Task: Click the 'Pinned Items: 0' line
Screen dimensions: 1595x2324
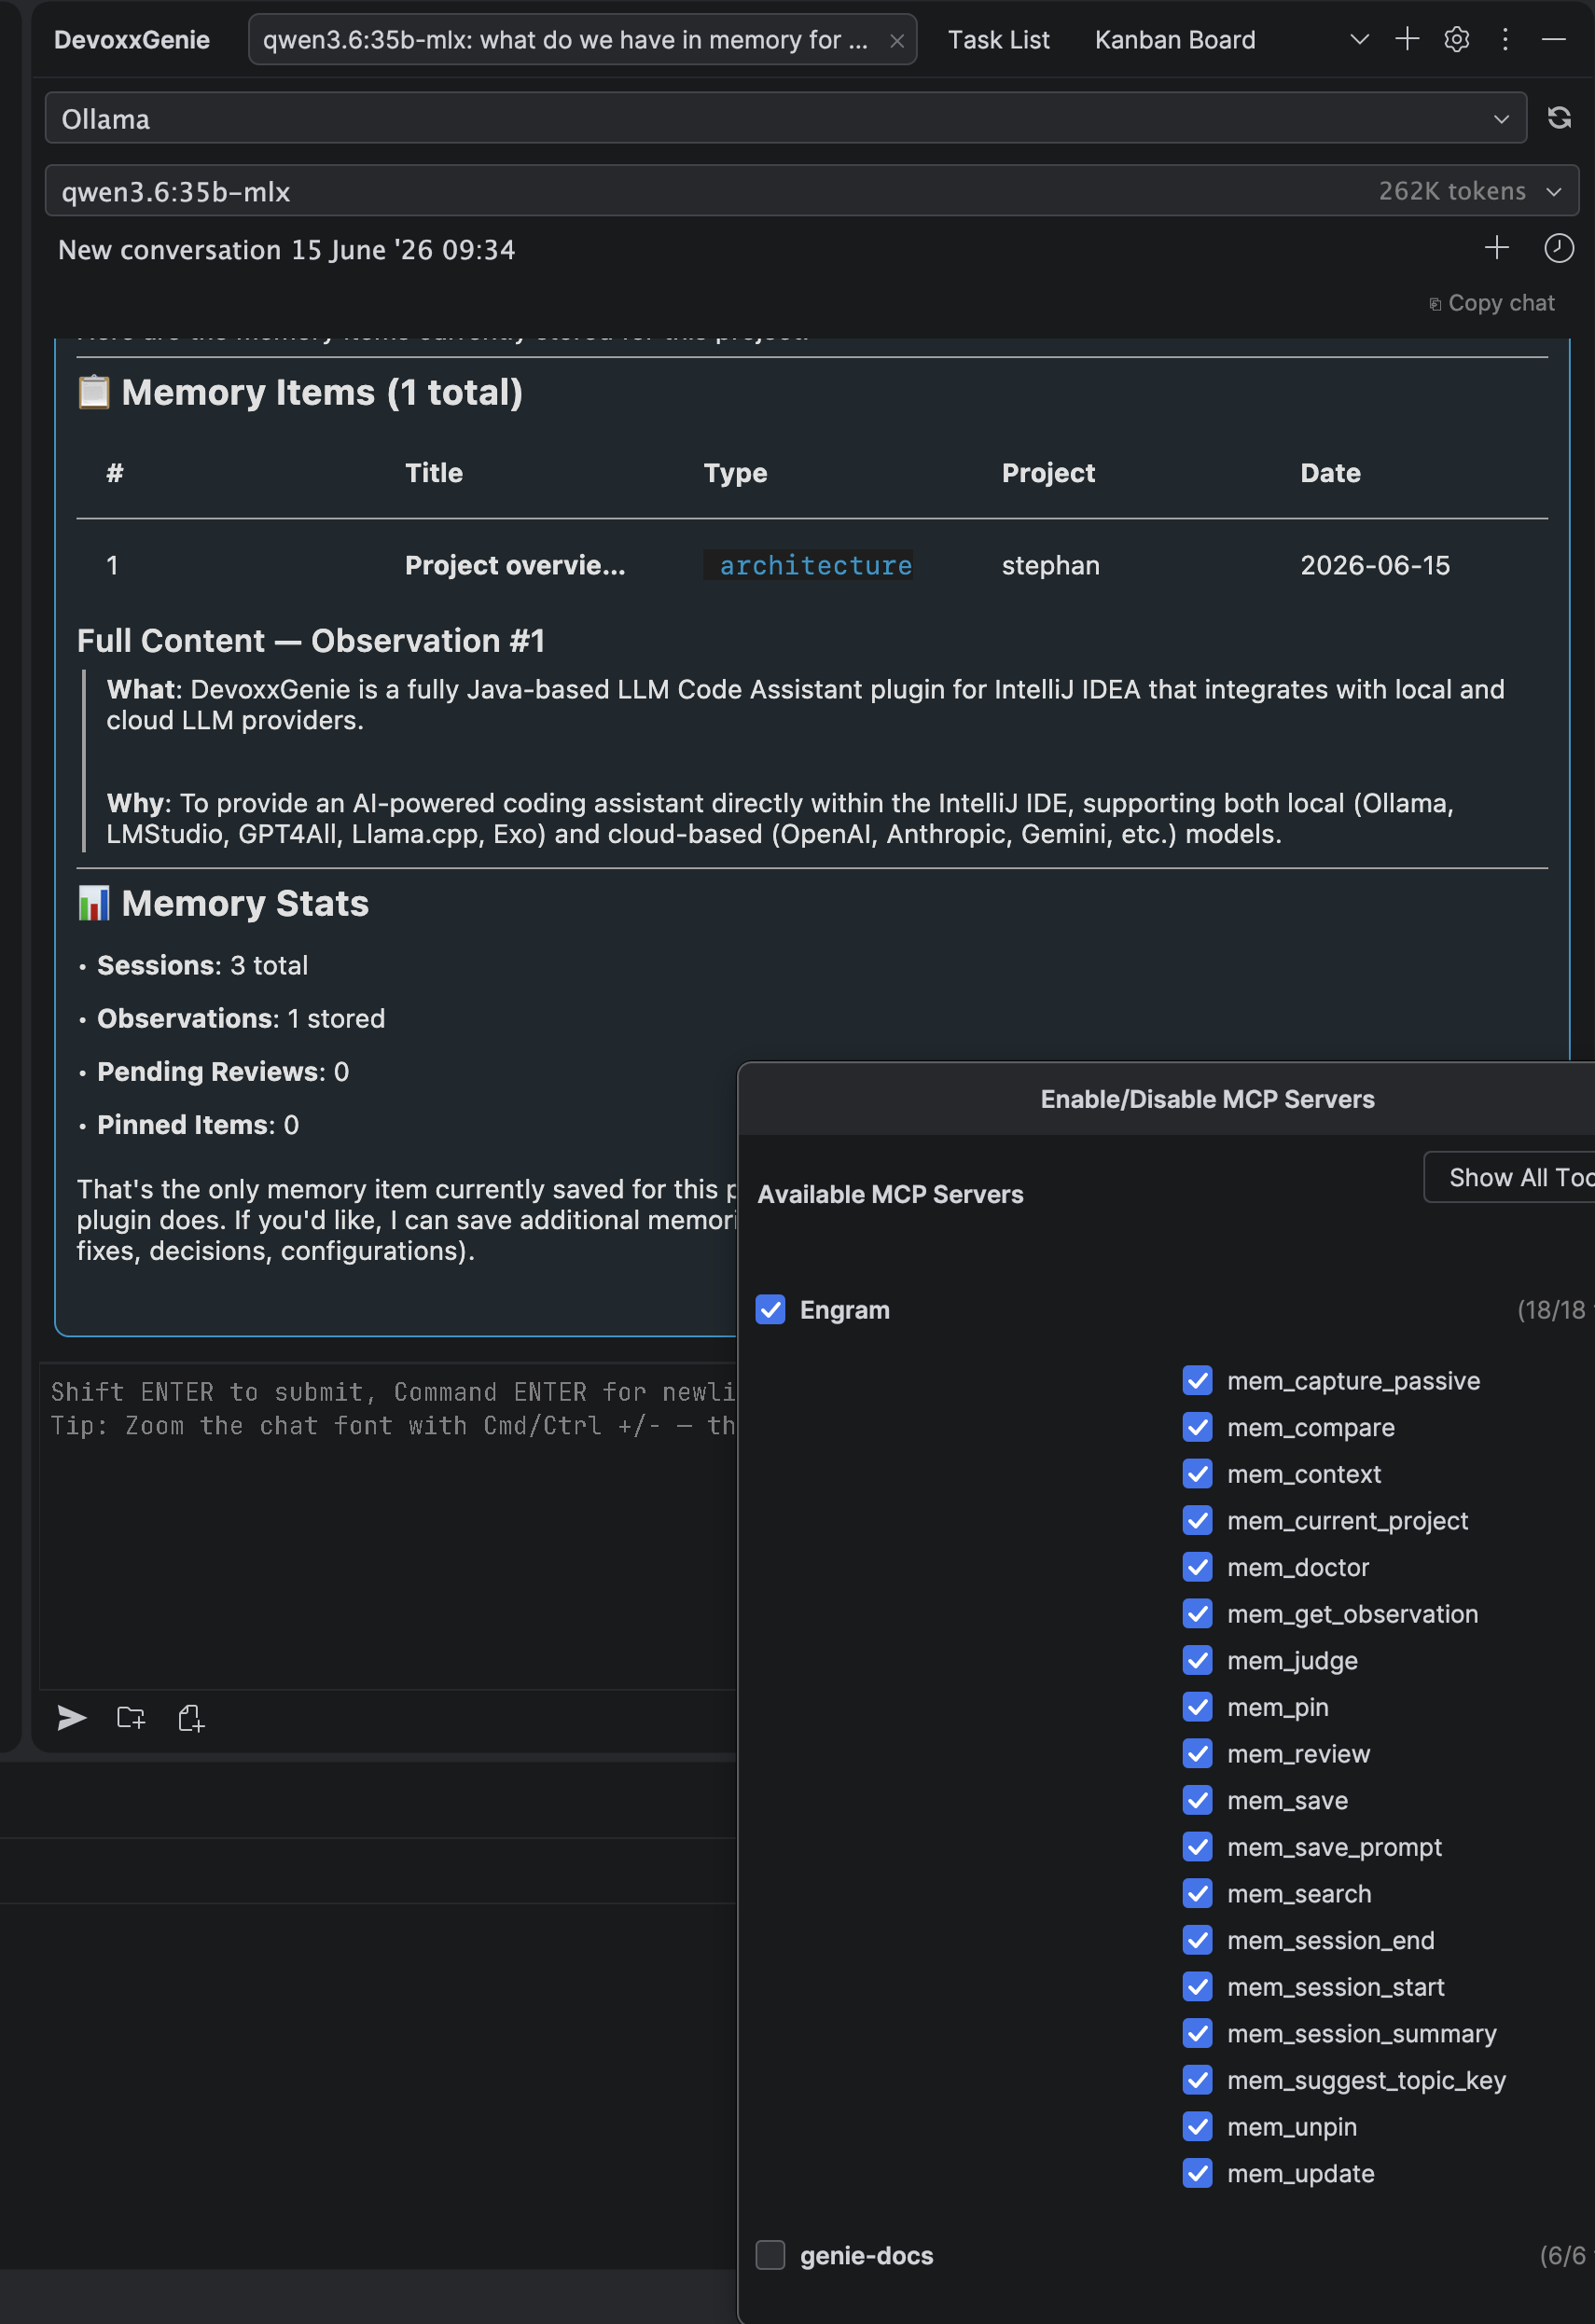Action: click(x=198, y=1125)
